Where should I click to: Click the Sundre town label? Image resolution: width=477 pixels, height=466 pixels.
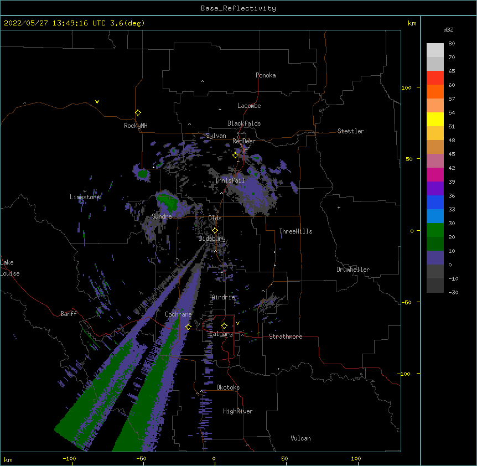162,216
